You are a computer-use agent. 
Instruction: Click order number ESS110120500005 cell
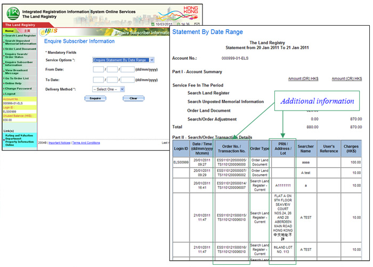coord(231,162)
